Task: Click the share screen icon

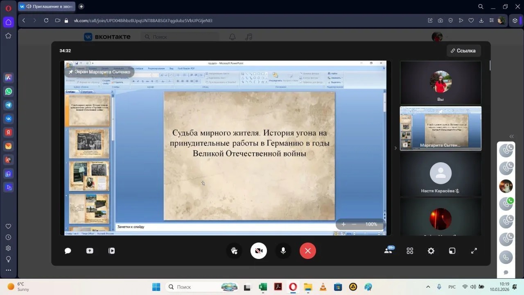Action: (x=90, y=251)
